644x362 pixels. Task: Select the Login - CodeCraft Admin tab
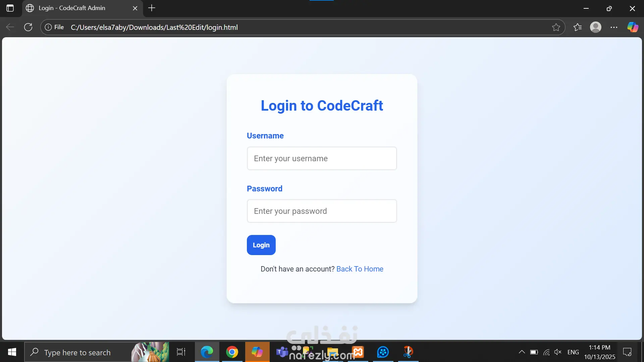click(72, 8)
